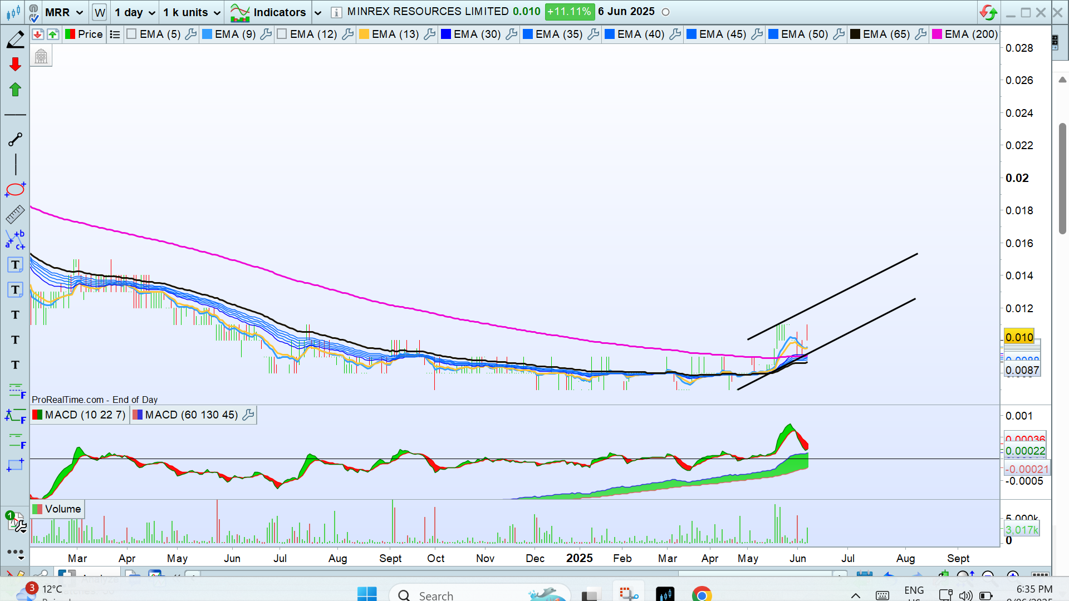Expand the MRR symbol dropdown
The height and width of the screenshot is (601, 1069).
pos(80,13)
